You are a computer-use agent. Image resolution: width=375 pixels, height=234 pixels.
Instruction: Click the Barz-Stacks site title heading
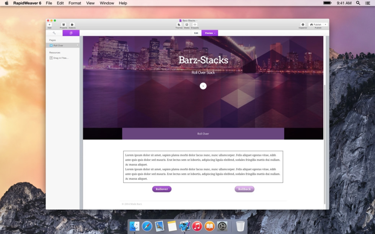tap(203, 60)
